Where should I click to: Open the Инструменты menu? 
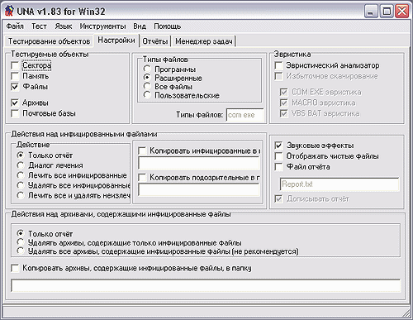pos(102,26)
